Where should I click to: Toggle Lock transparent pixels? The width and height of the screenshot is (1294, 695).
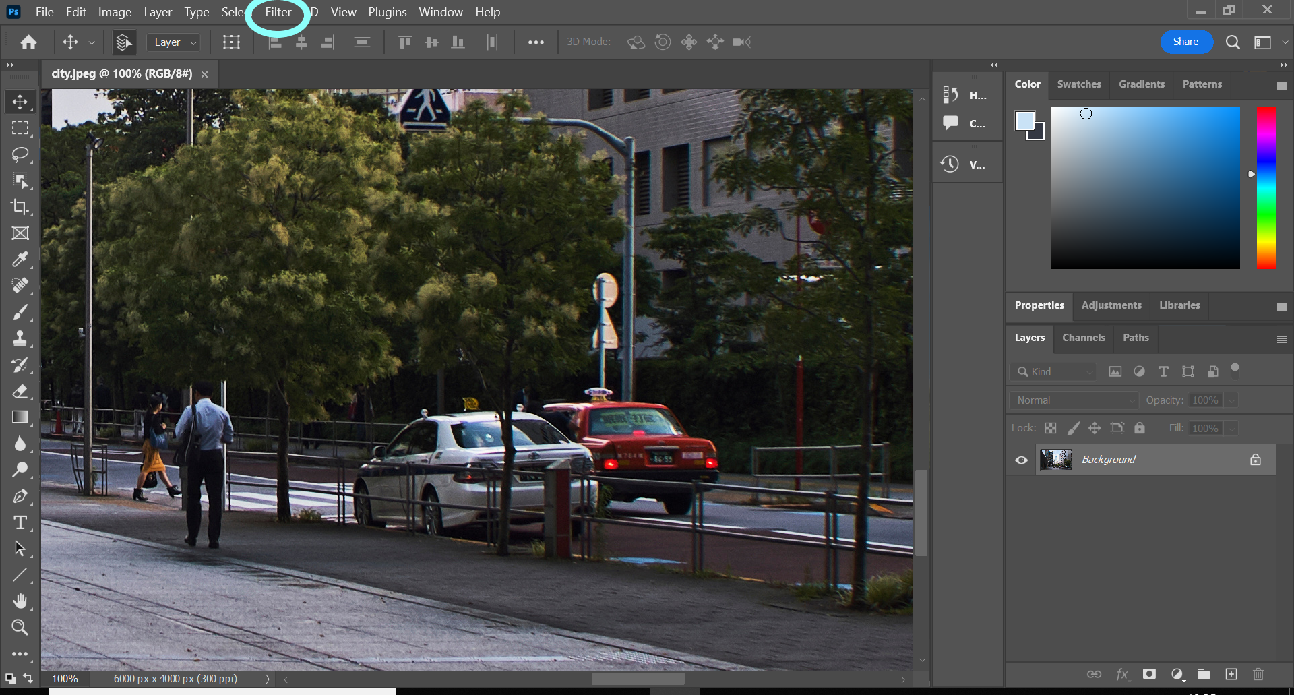(x=1051, y=428)
